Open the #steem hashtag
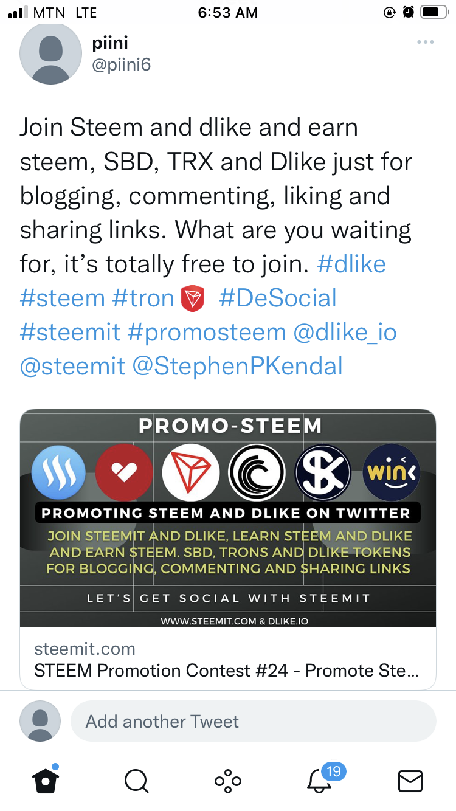Viewport: 456px width, 811px height. (63, 299)
